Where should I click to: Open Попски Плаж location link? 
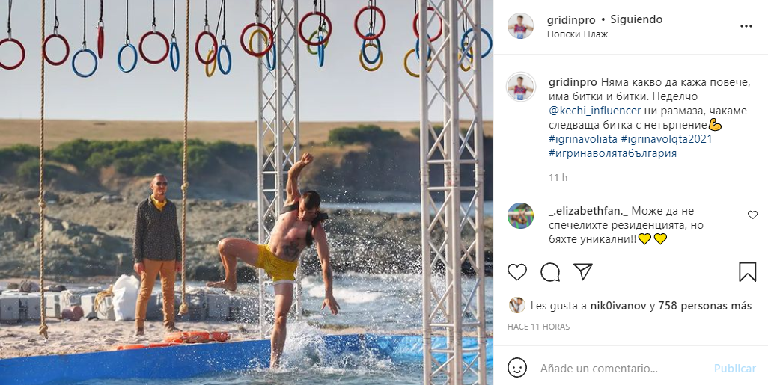click(x=577, y=34)
